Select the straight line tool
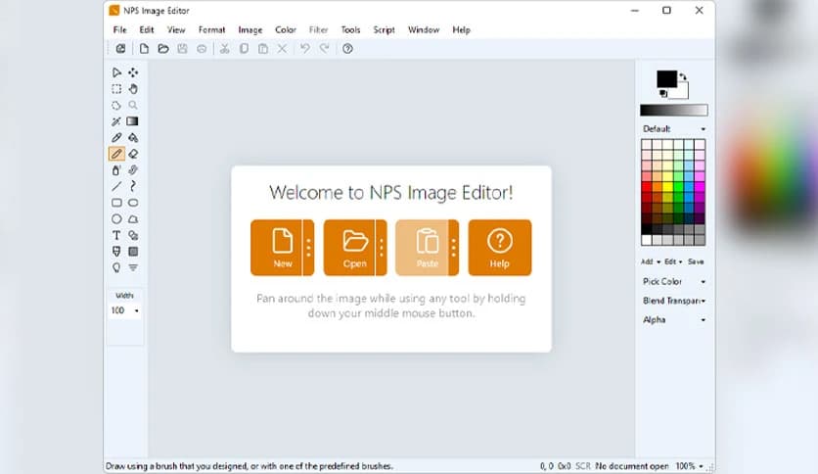This screenshot has width=818, height=474. pyautogui.click(x=116, y=186)
